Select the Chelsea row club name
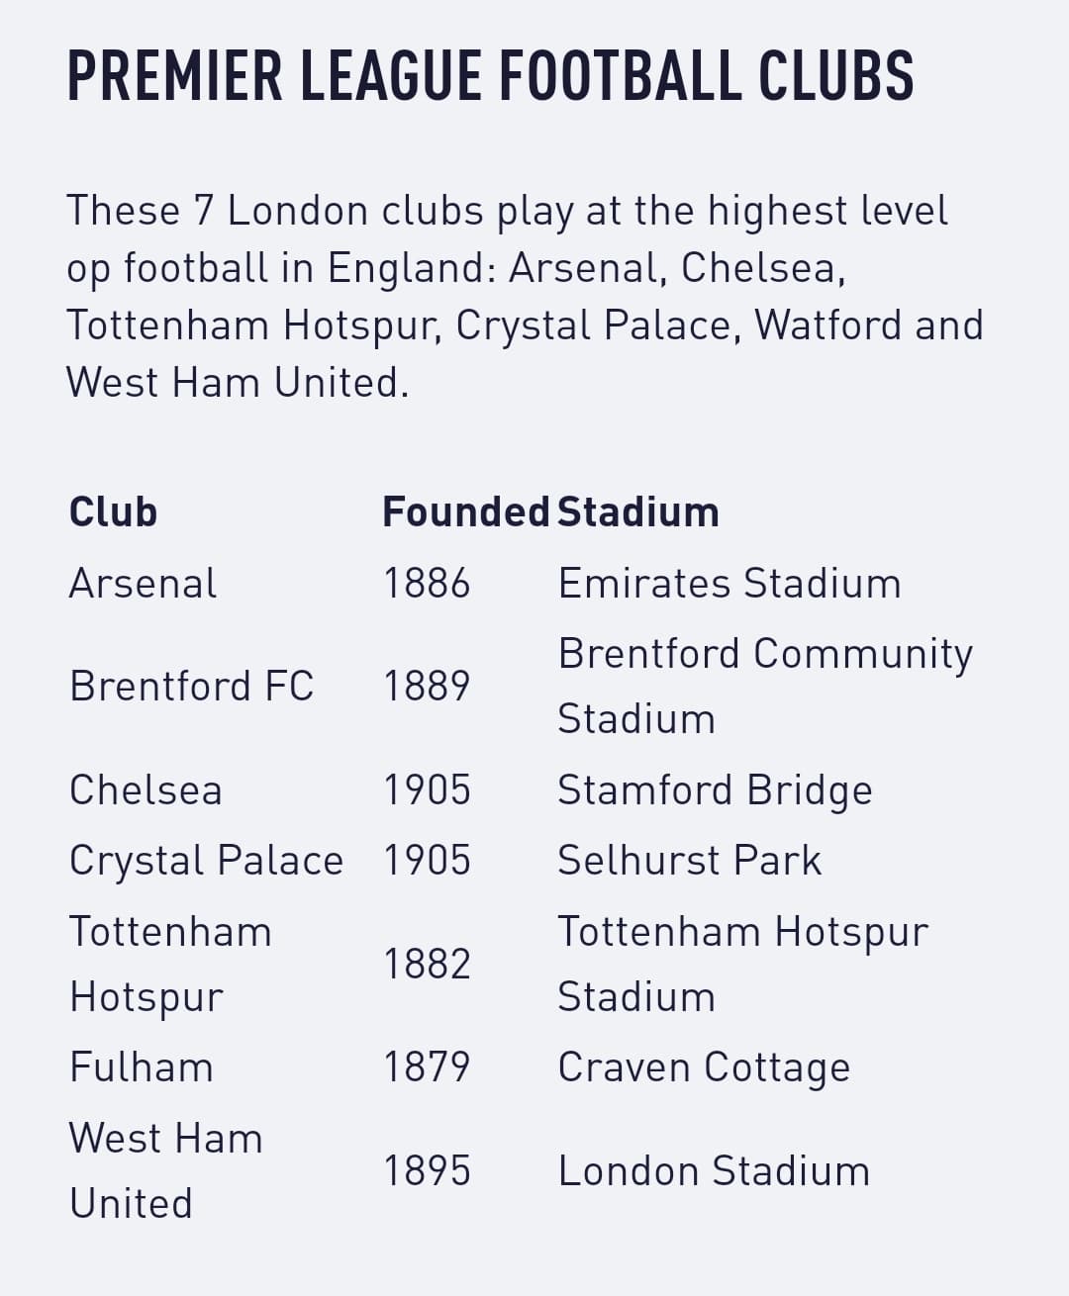 [x=146, y=790]
